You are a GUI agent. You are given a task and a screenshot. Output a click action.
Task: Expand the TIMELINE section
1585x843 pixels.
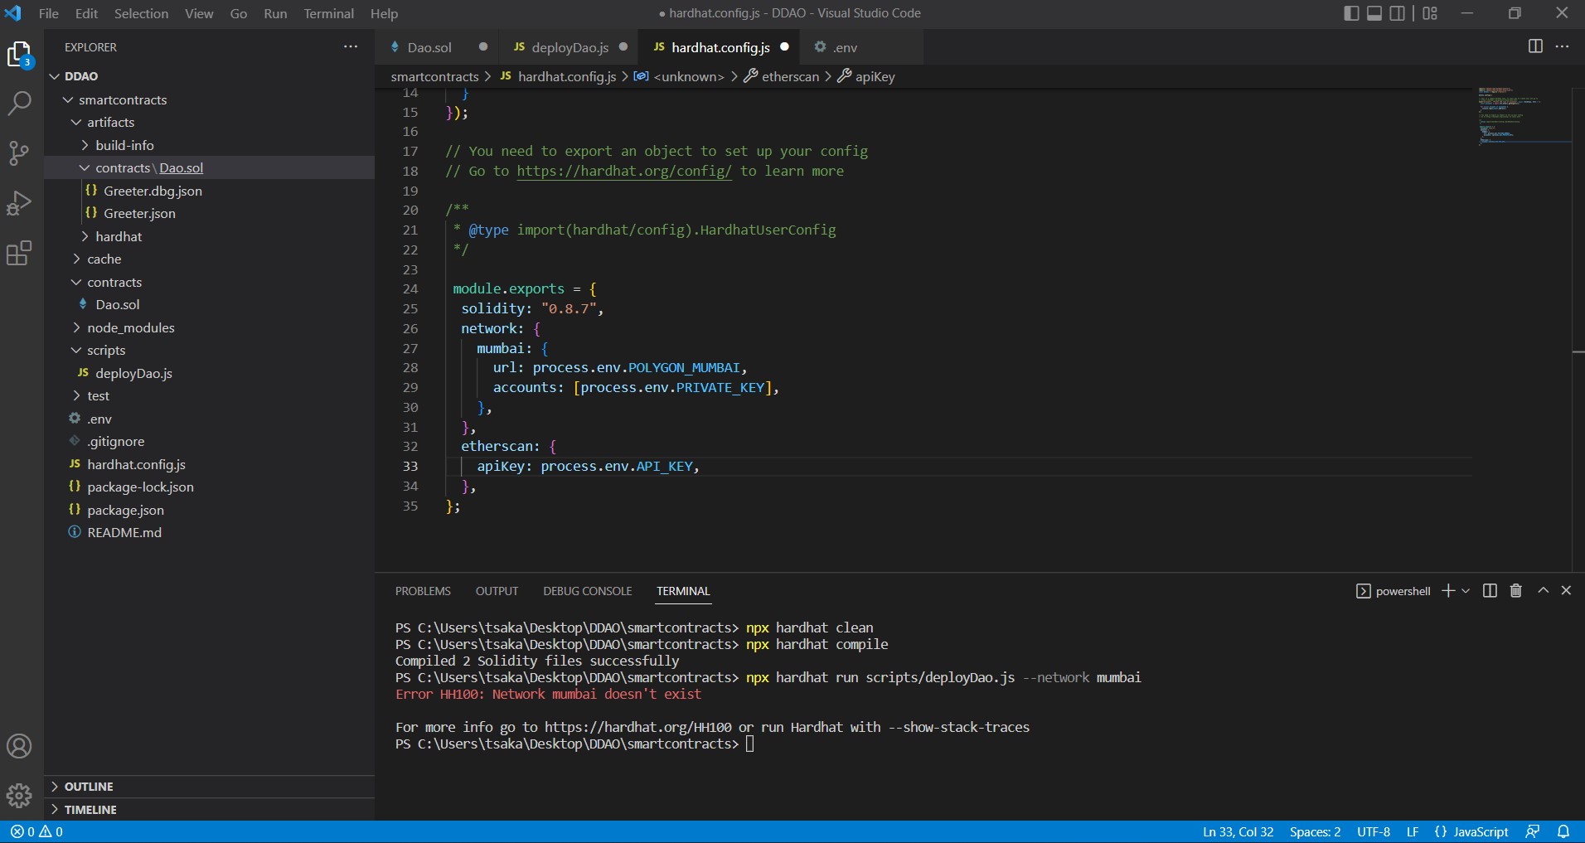click(209, 809)
